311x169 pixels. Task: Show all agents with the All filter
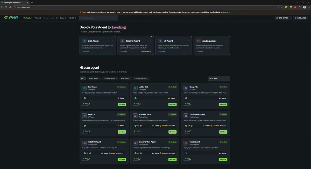pos(83,78)
